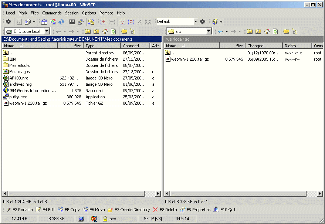325x224 pixels.
Task: Click the queue view icon beside Preferences
Action: (x=19, y=21)
